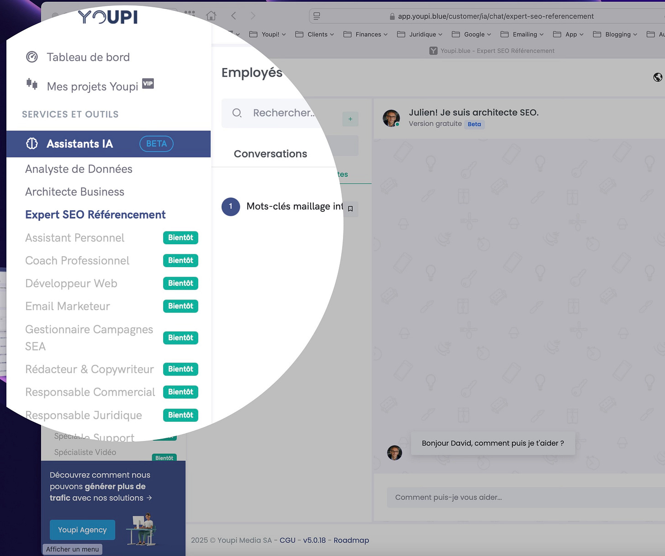Select Assistant Personnel entry

click(74, 238)
